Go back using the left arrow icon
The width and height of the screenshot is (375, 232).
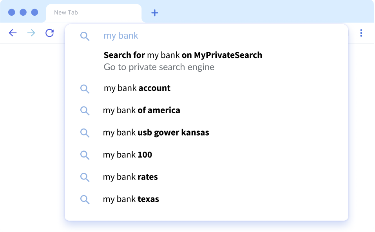tap(13, 33)
